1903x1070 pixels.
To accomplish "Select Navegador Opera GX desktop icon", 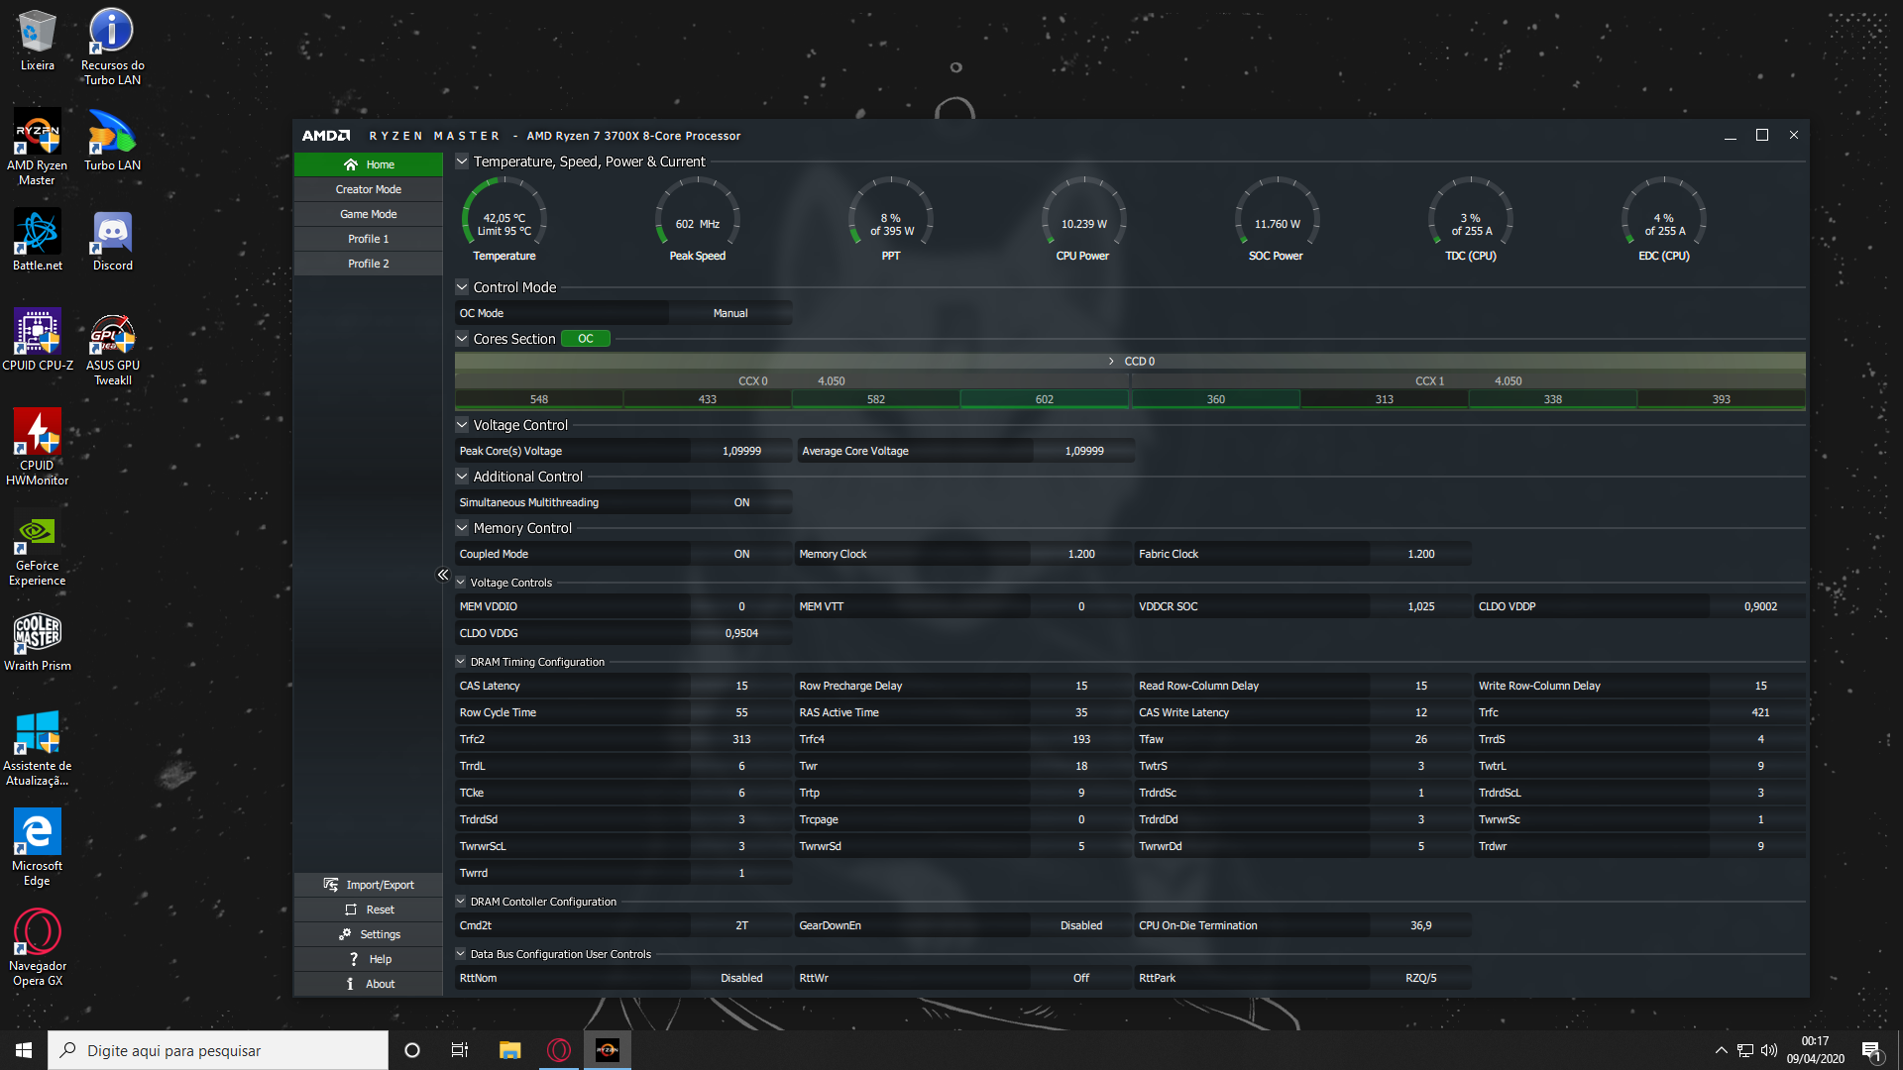I will 37,948.
